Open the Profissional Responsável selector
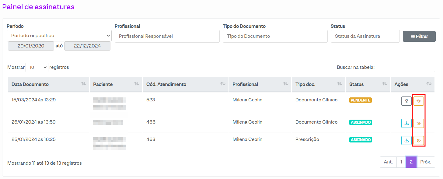 (167, 36)
